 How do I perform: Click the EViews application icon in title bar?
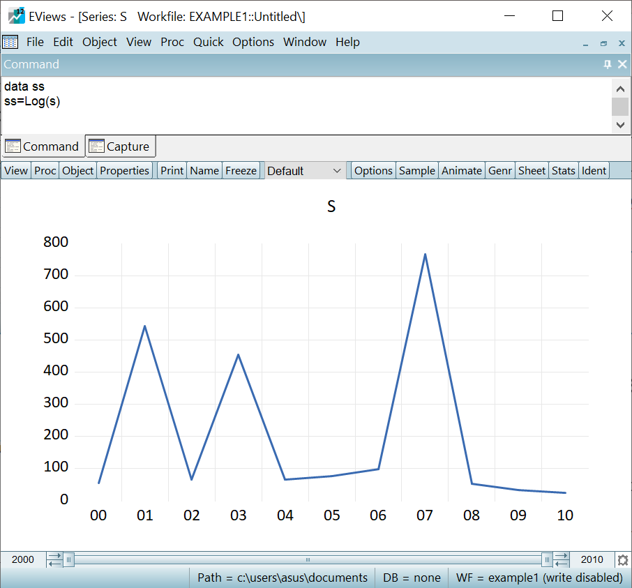click(16, 16)
